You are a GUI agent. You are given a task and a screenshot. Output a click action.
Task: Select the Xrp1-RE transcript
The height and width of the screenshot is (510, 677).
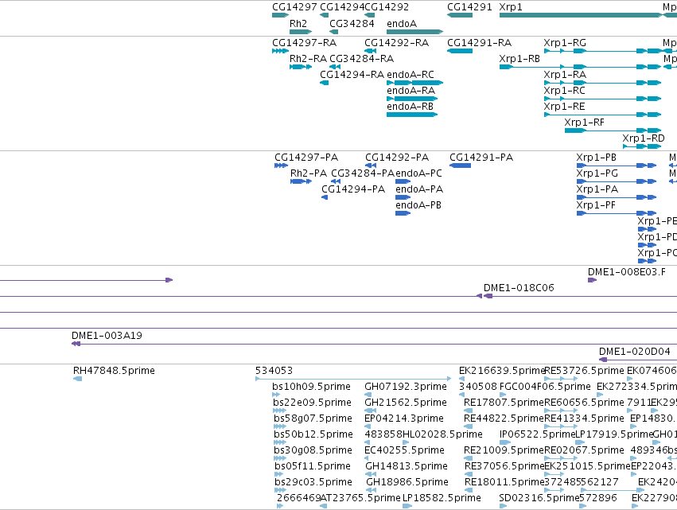[x=603, y=115]
